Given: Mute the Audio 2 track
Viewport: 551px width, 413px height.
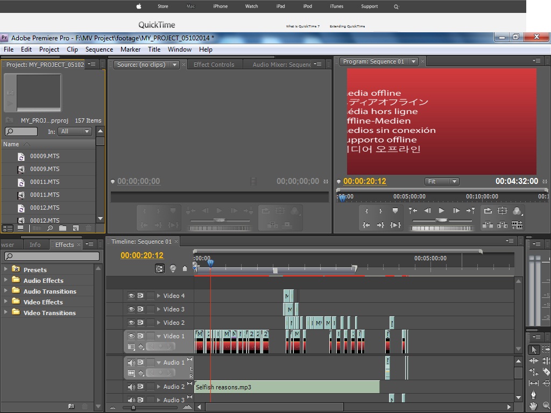Looking at the screenshot, I should [x=131, y=387].
